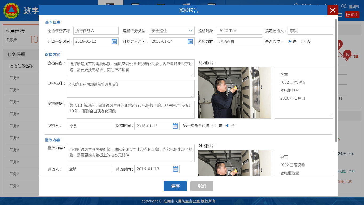
Task: Focus the 巡检对象 field showing F002 工程
Action: [240, 31]
